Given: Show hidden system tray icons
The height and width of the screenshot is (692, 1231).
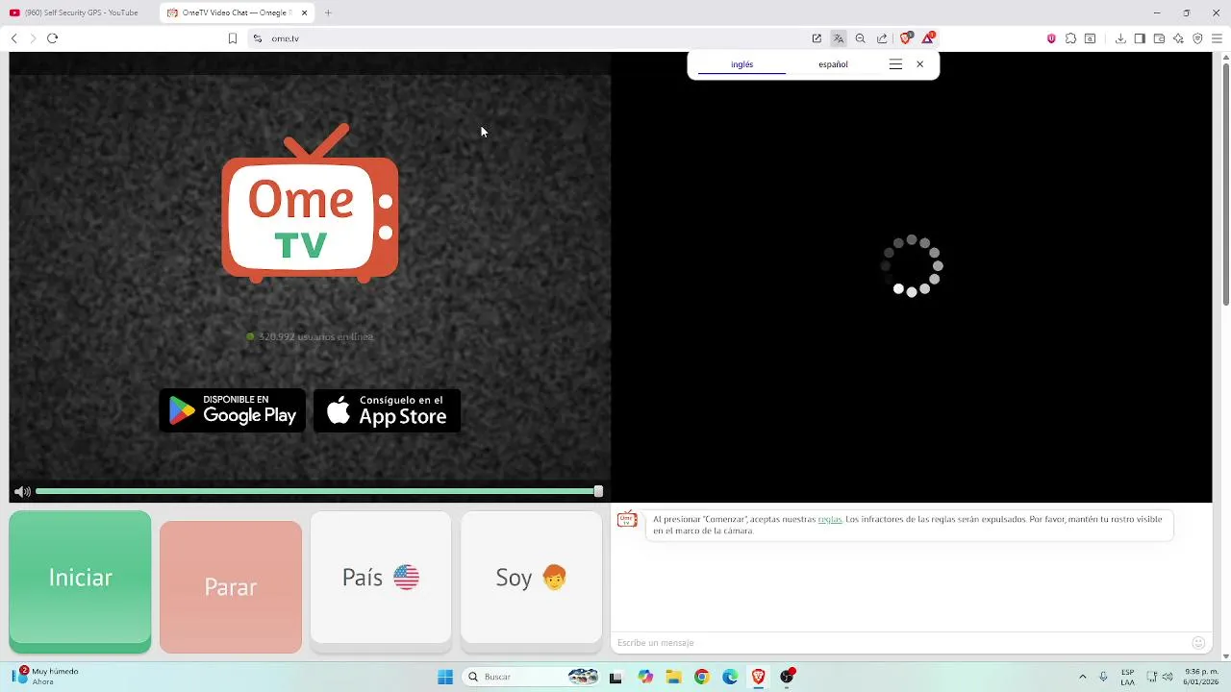Looking at the screenshot, I should (1082, 677).
